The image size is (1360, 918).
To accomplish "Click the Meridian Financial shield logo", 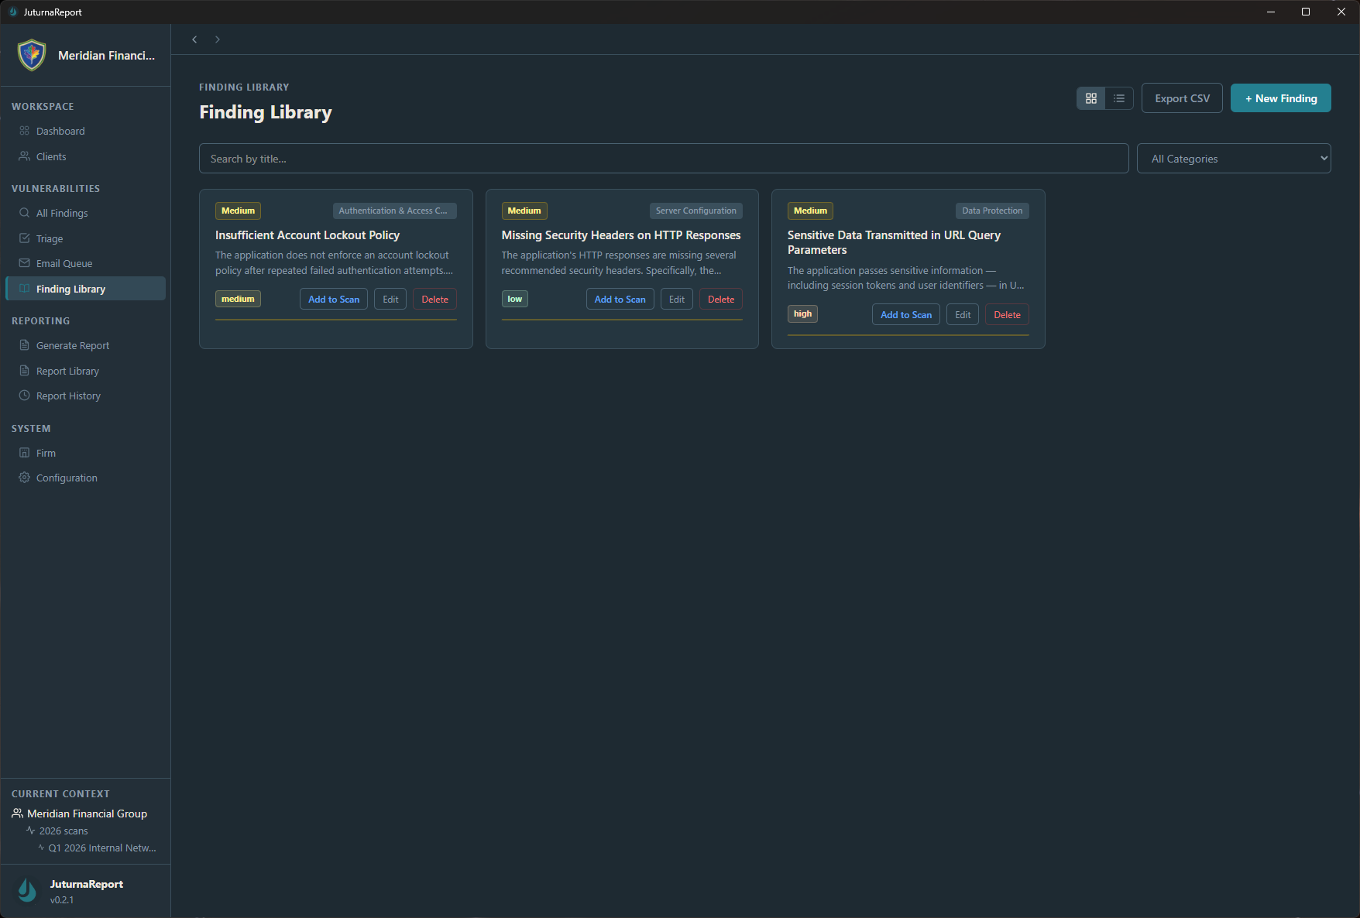I will click(31, 55).
